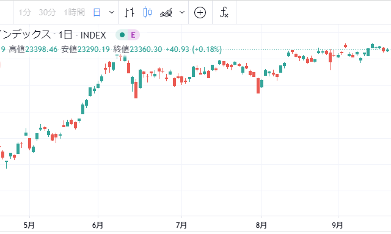This screenshot has width=391, height=234.
Task: Click the 6月 time axis label
Action: pyautogui.click(x=98, y=225)
